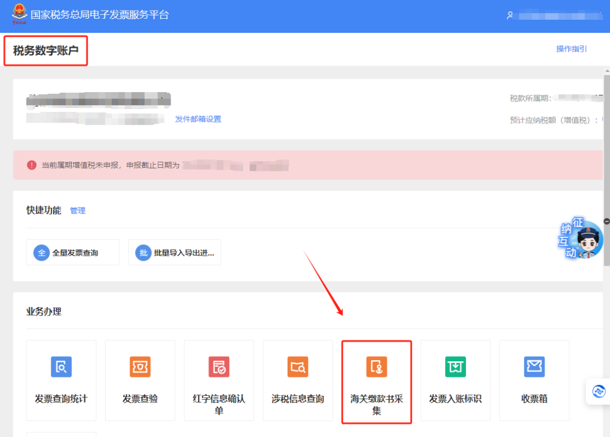Open the 红字信息确认单 card label
Image resolution: width=610 pixels, height=437 pixels.
click(219, 404)
